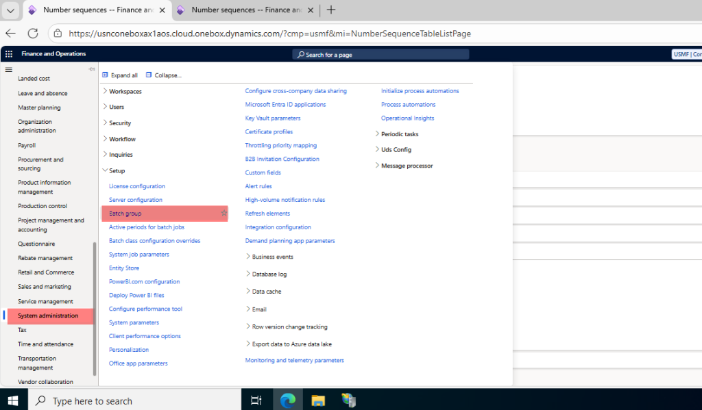
Task: Collapse the navigation pane hamburger icon
Action: [x=8, y=69]
